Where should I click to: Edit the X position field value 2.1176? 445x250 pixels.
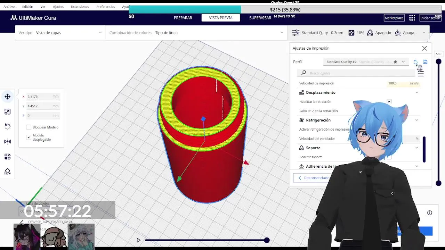pos(43,97)
